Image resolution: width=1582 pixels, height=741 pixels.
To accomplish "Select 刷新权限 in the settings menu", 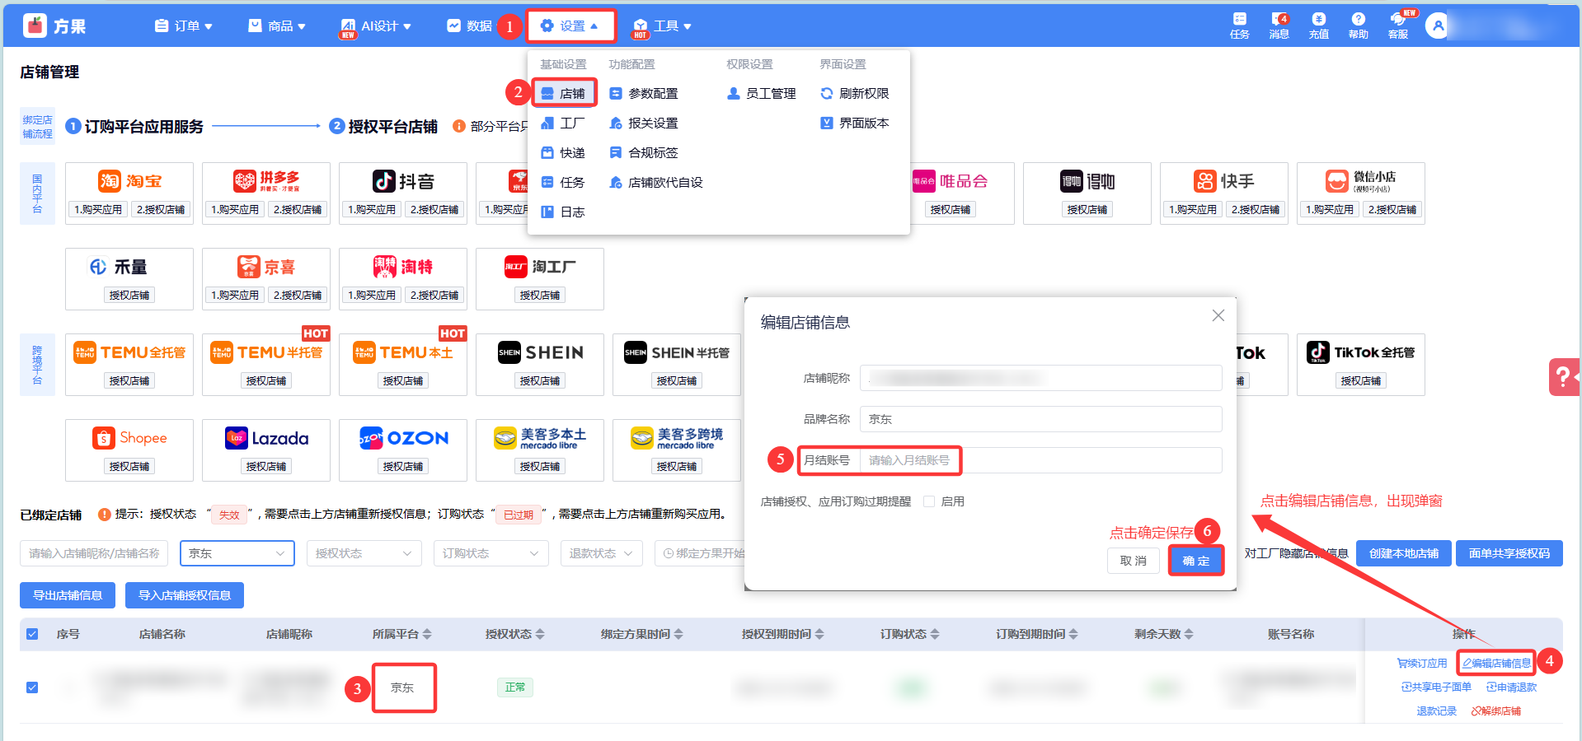I will 855,93.
